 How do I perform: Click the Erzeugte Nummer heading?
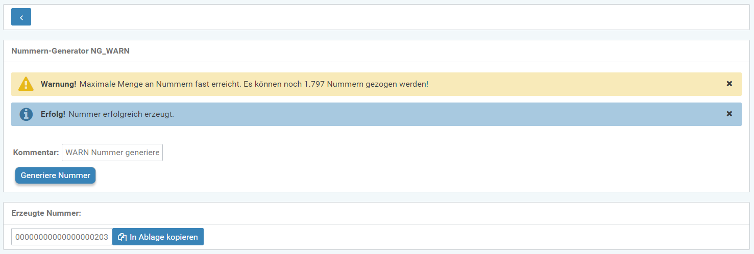point(46,213)
